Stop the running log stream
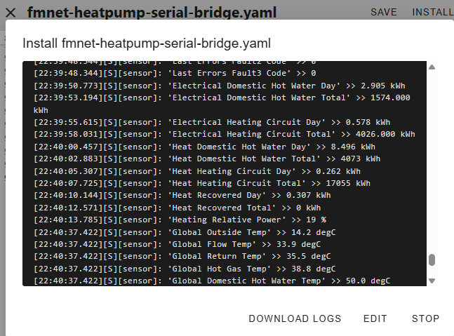The height and width of the screenshot is (336, 454). tap(425, 318)
